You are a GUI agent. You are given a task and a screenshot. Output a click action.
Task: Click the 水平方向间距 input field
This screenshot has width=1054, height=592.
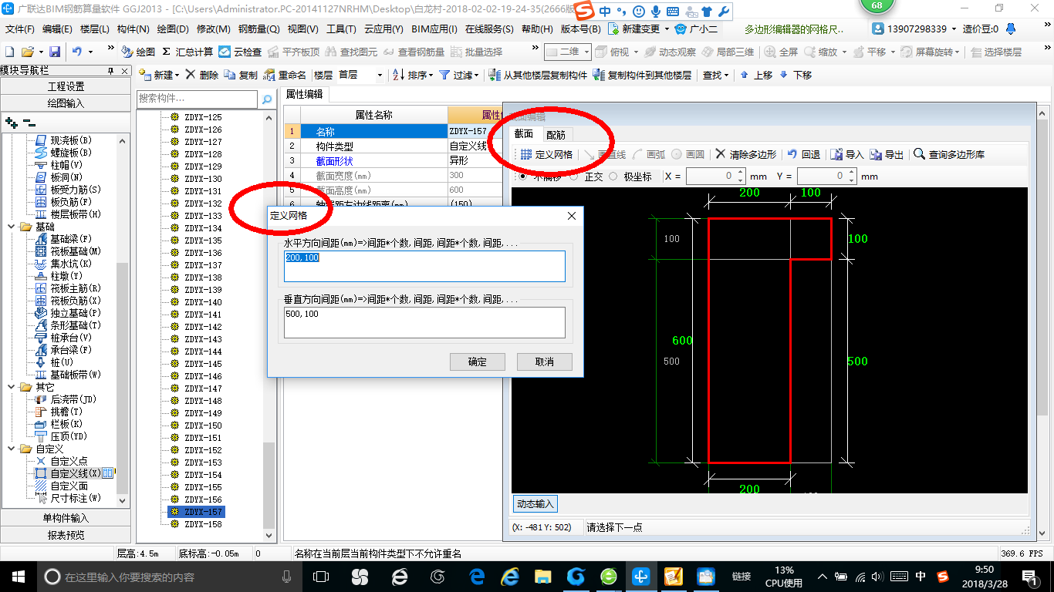(424, 266)
